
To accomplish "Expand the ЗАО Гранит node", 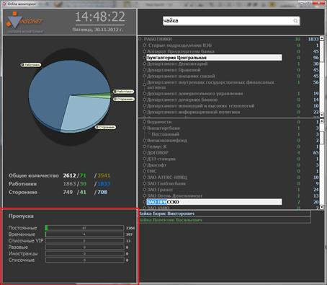I will point(145,190).
